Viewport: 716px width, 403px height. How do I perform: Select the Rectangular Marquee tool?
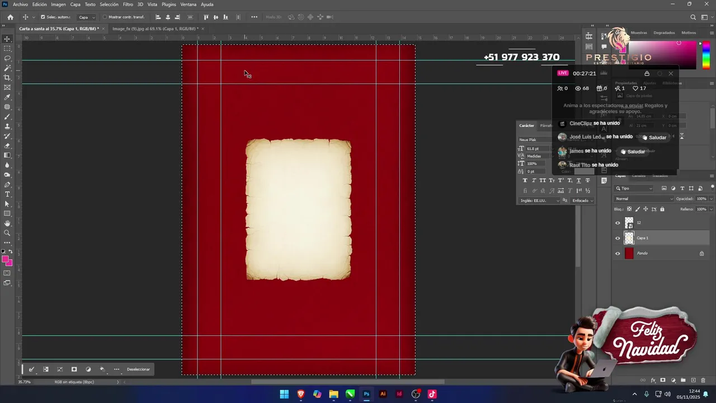(x=7, y=49)
